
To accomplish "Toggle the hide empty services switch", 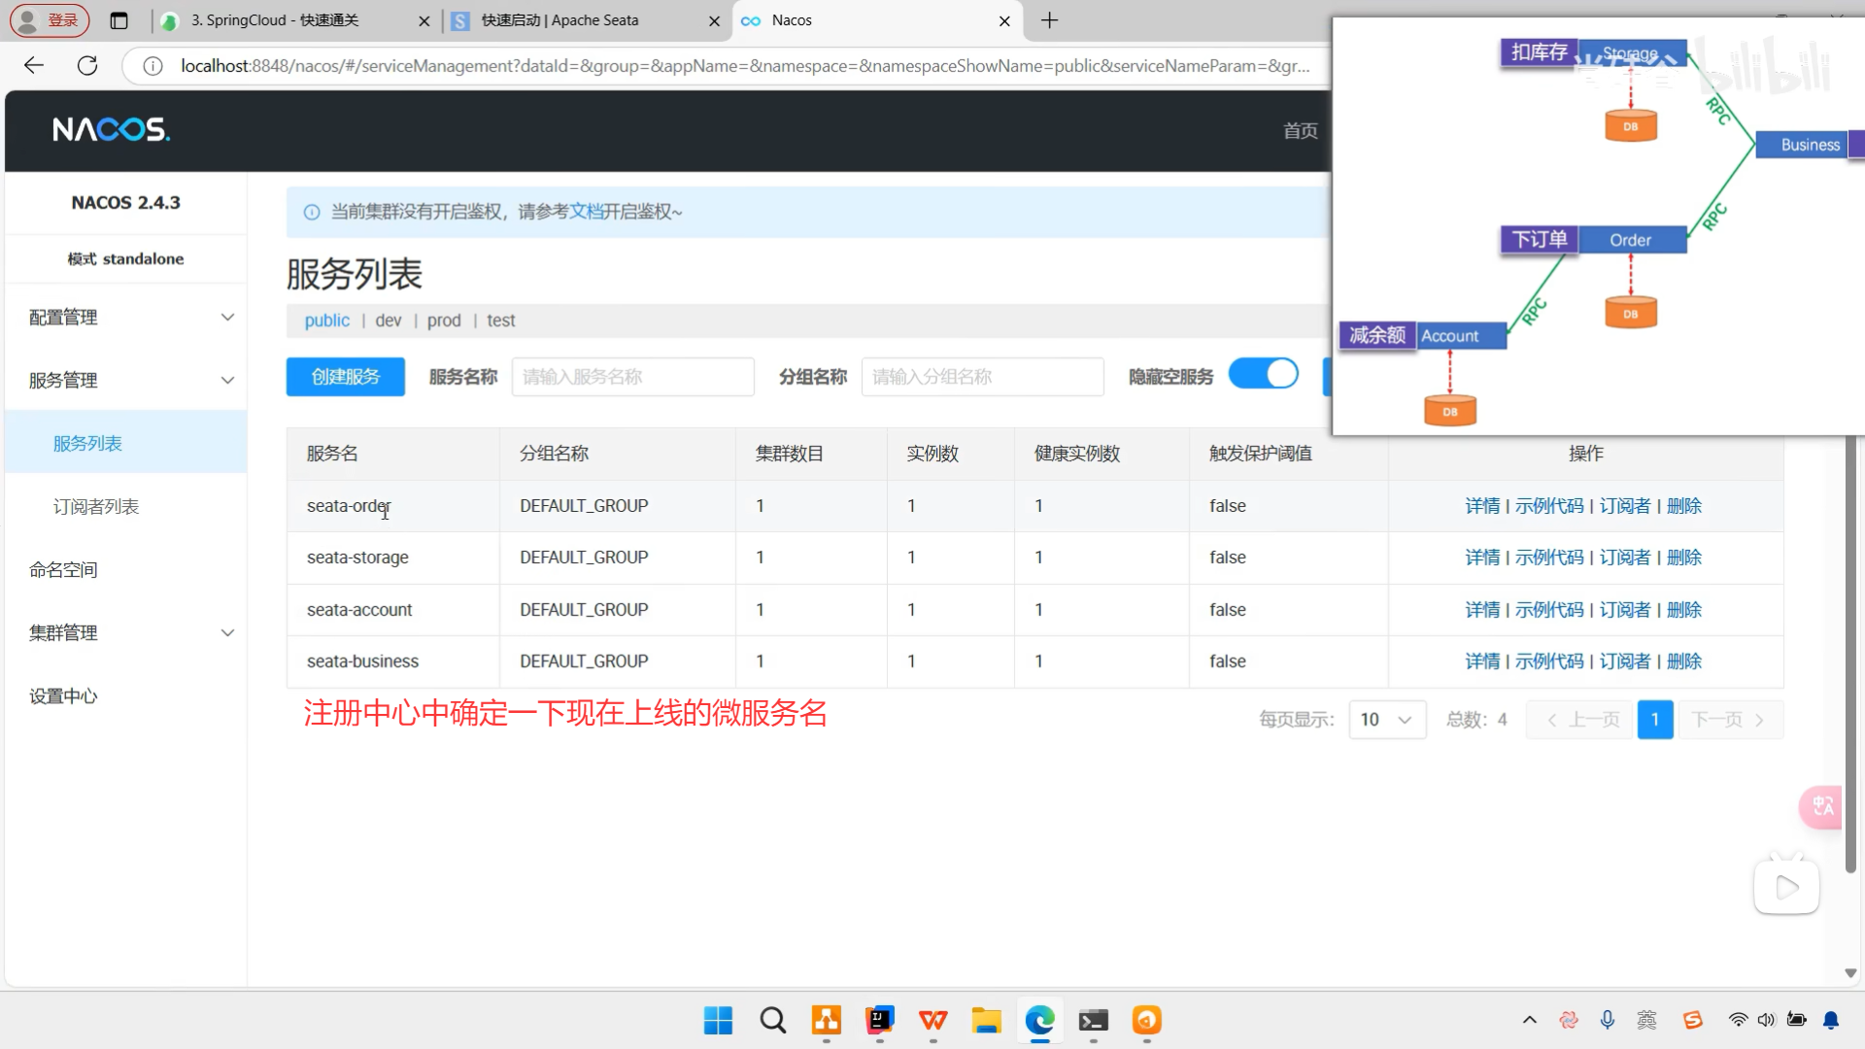I will 1263,374.
